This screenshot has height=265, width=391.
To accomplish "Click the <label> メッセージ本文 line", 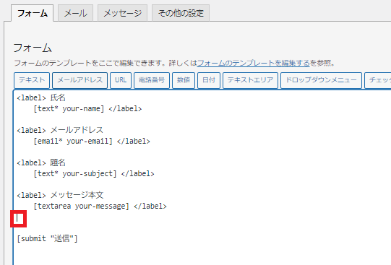I will click(60, 195).
